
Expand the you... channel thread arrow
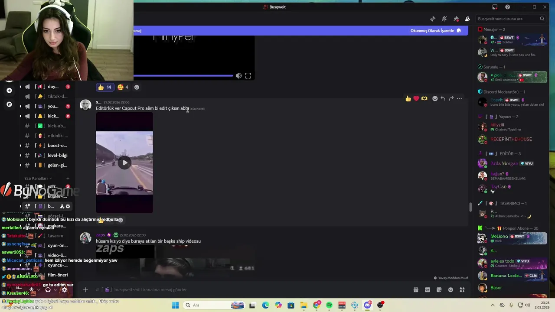[x=20, y=106]
